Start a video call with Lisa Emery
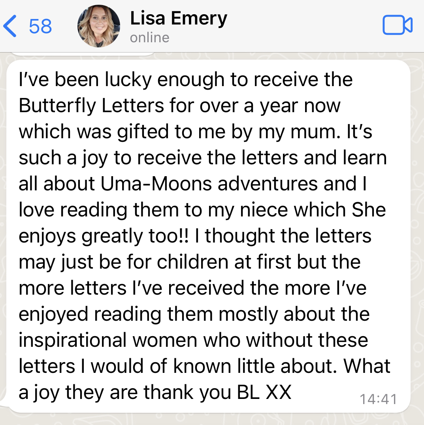 tap(398, 26)
